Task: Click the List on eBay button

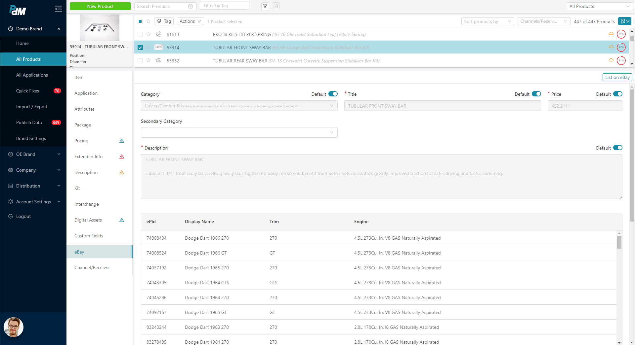Action: [x=617, y=77]
